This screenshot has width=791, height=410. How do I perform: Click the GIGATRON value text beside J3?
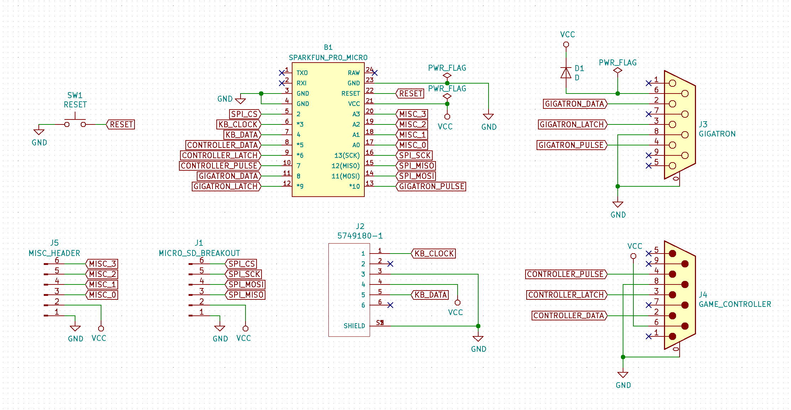pos(717,134)
